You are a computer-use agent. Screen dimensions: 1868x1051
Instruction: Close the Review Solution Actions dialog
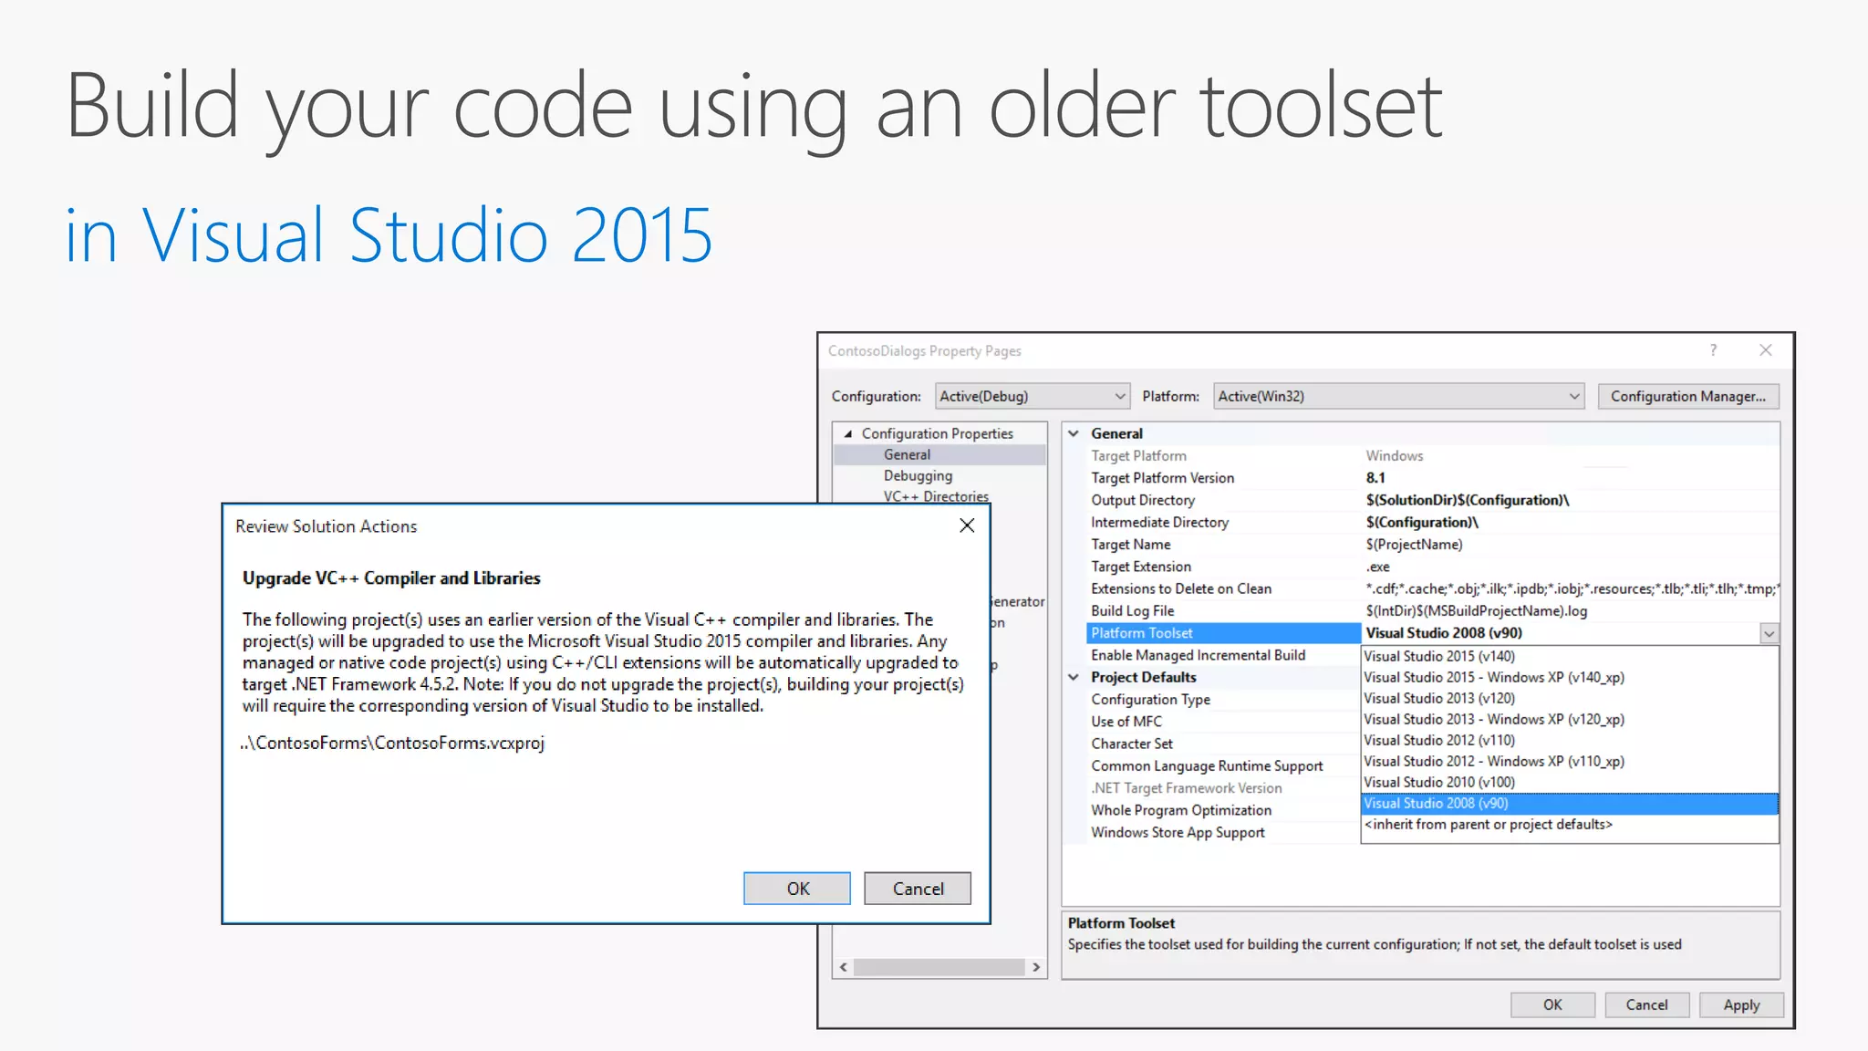(967, 525)
